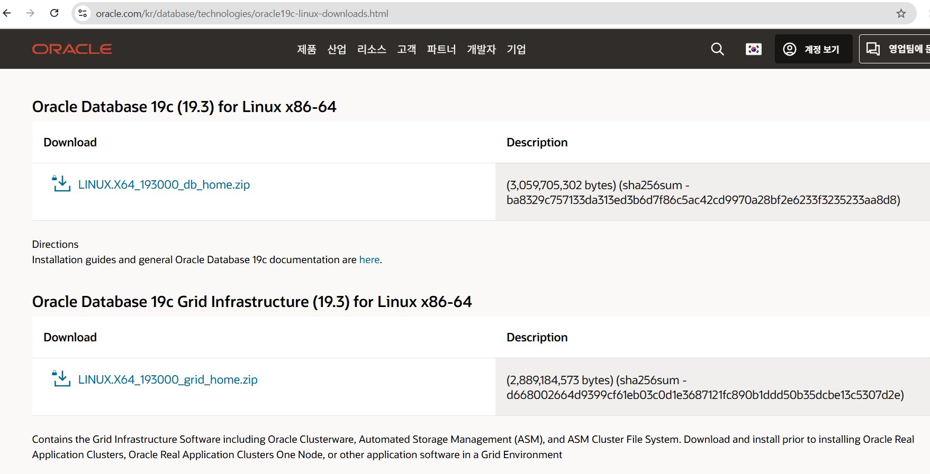Click the db_home sha256sum checksum text
The height and width of the screenshot is (474, 930).
703,200
